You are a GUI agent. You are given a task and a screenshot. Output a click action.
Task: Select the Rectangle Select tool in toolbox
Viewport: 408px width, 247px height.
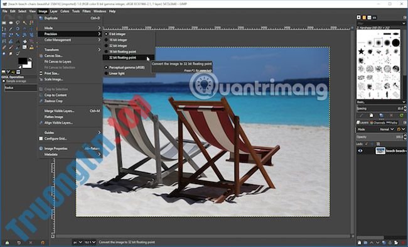[4, 23]
